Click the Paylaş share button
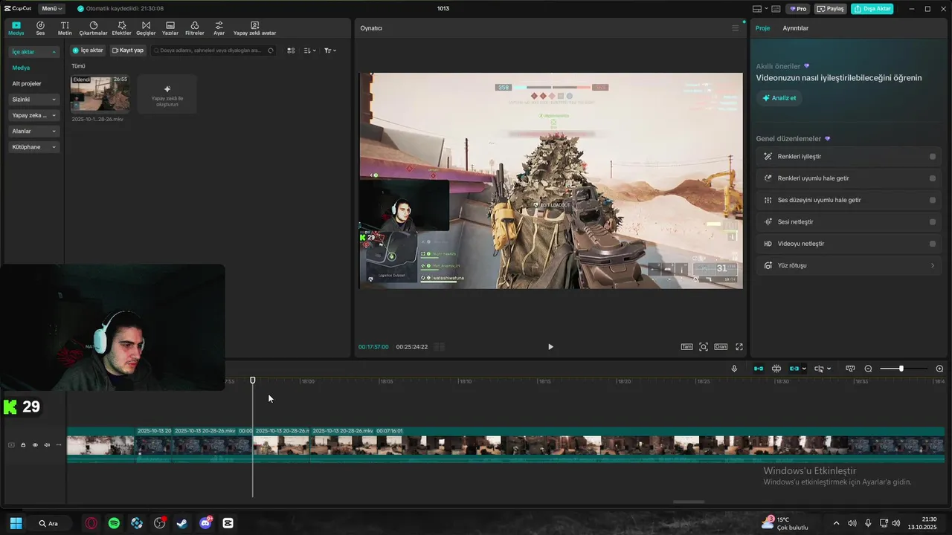The width and height of the screenshot is (952, 535). 831,9
